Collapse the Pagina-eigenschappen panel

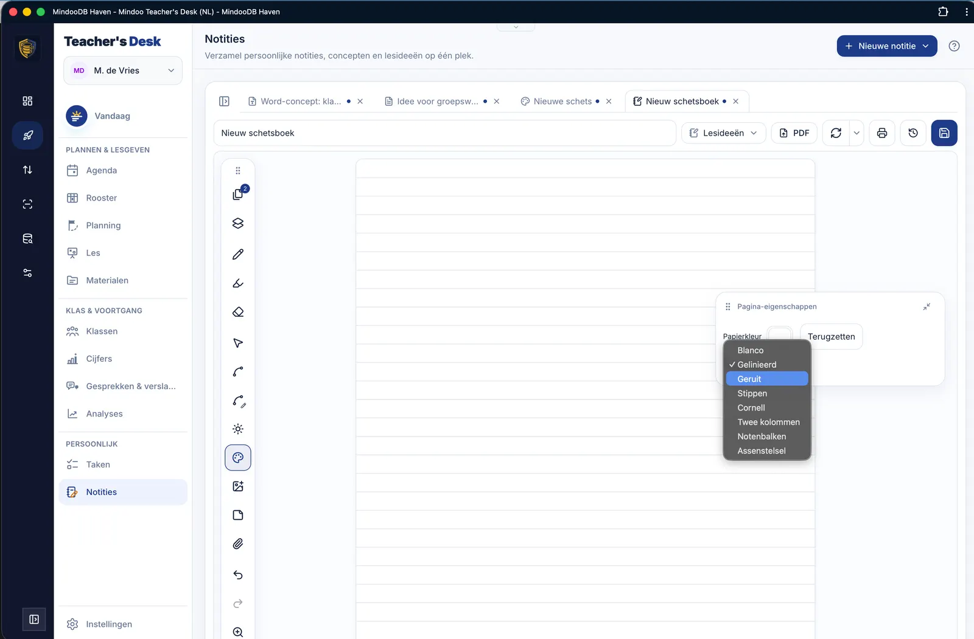pos(927,307)
